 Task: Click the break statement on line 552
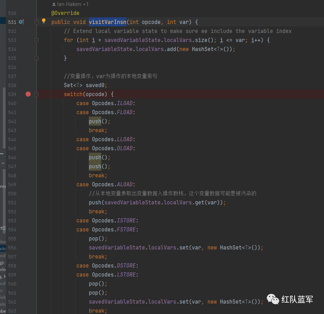coord(98,211)
